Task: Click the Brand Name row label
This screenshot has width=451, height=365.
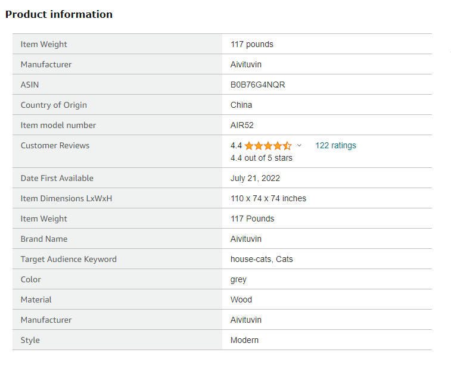Action: (44, 239)
